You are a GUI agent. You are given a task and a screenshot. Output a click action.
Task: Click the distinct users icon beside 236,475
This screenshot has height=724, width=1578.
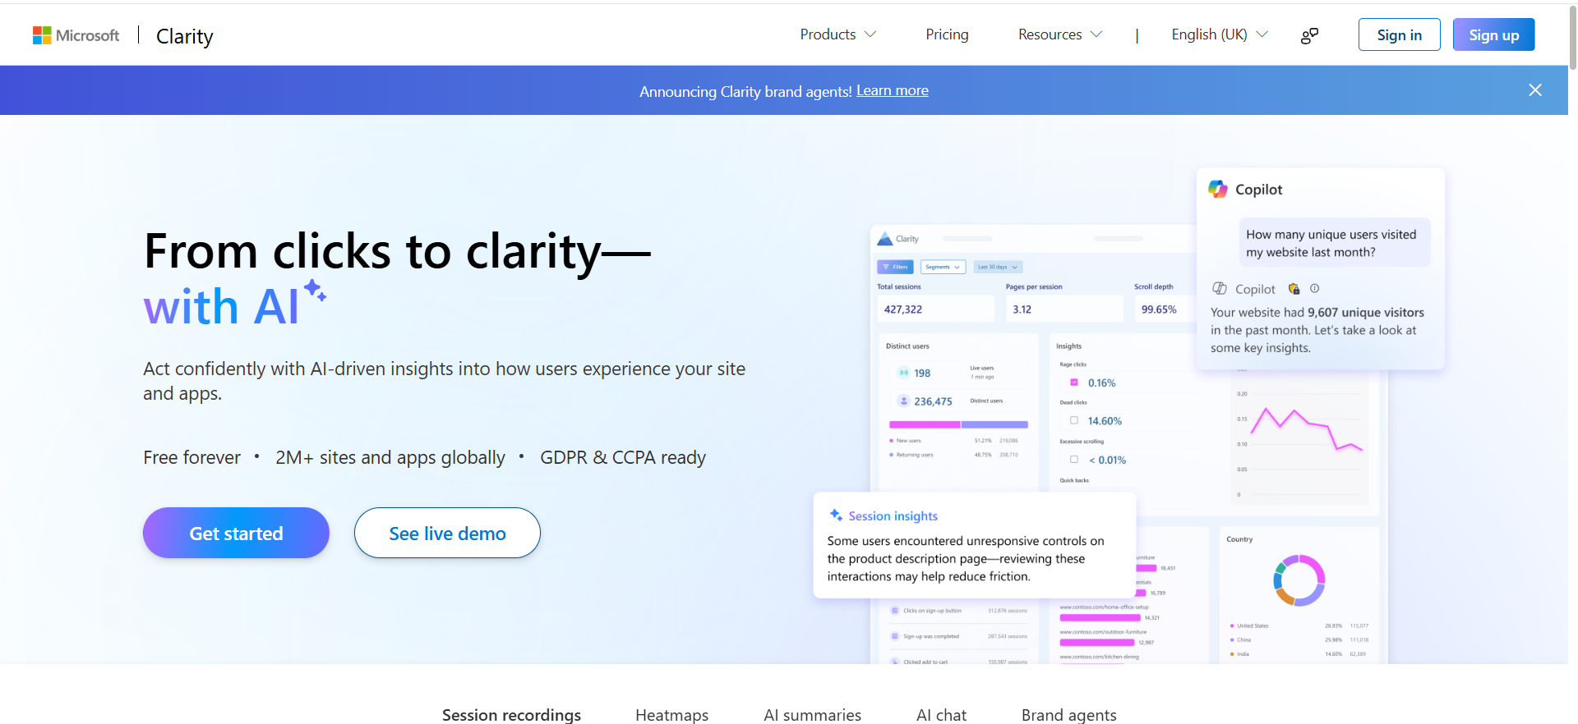pyautogui.click(x=903, y=401)
